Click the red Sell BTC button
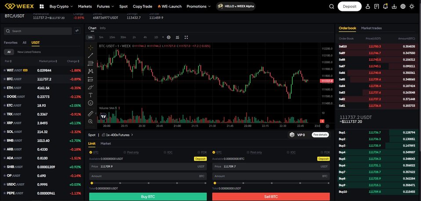This screenshot has width=421, height=201. tap(271, 197)
